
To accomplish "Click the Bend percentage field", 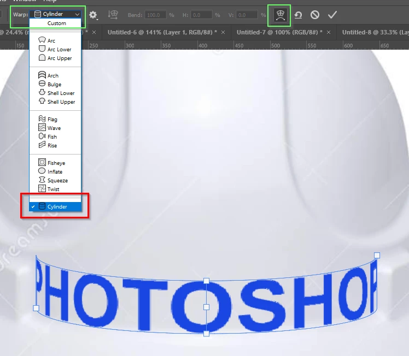I will [155, 15].
